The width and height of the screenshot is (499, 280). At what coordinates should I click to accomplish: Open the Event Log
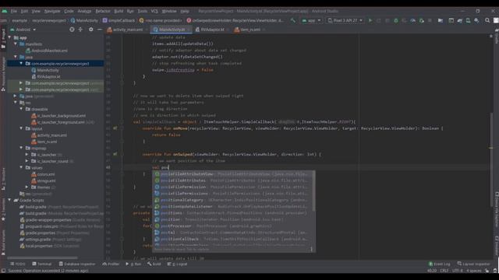click(x=439, y=264)
